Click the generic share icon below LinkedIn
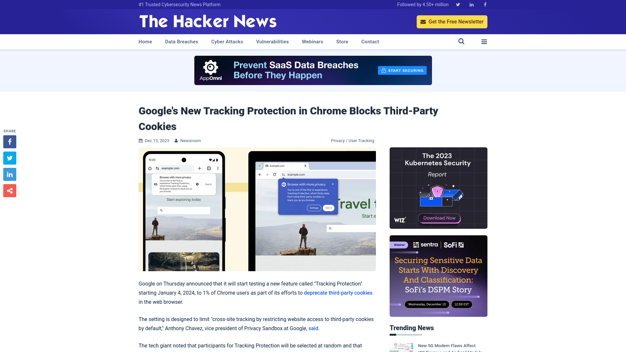Viewport: 626px width, 352px height. 9,190
